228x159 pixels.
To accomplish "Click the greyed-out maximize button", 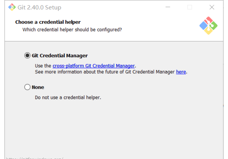I will pos(190,7).
